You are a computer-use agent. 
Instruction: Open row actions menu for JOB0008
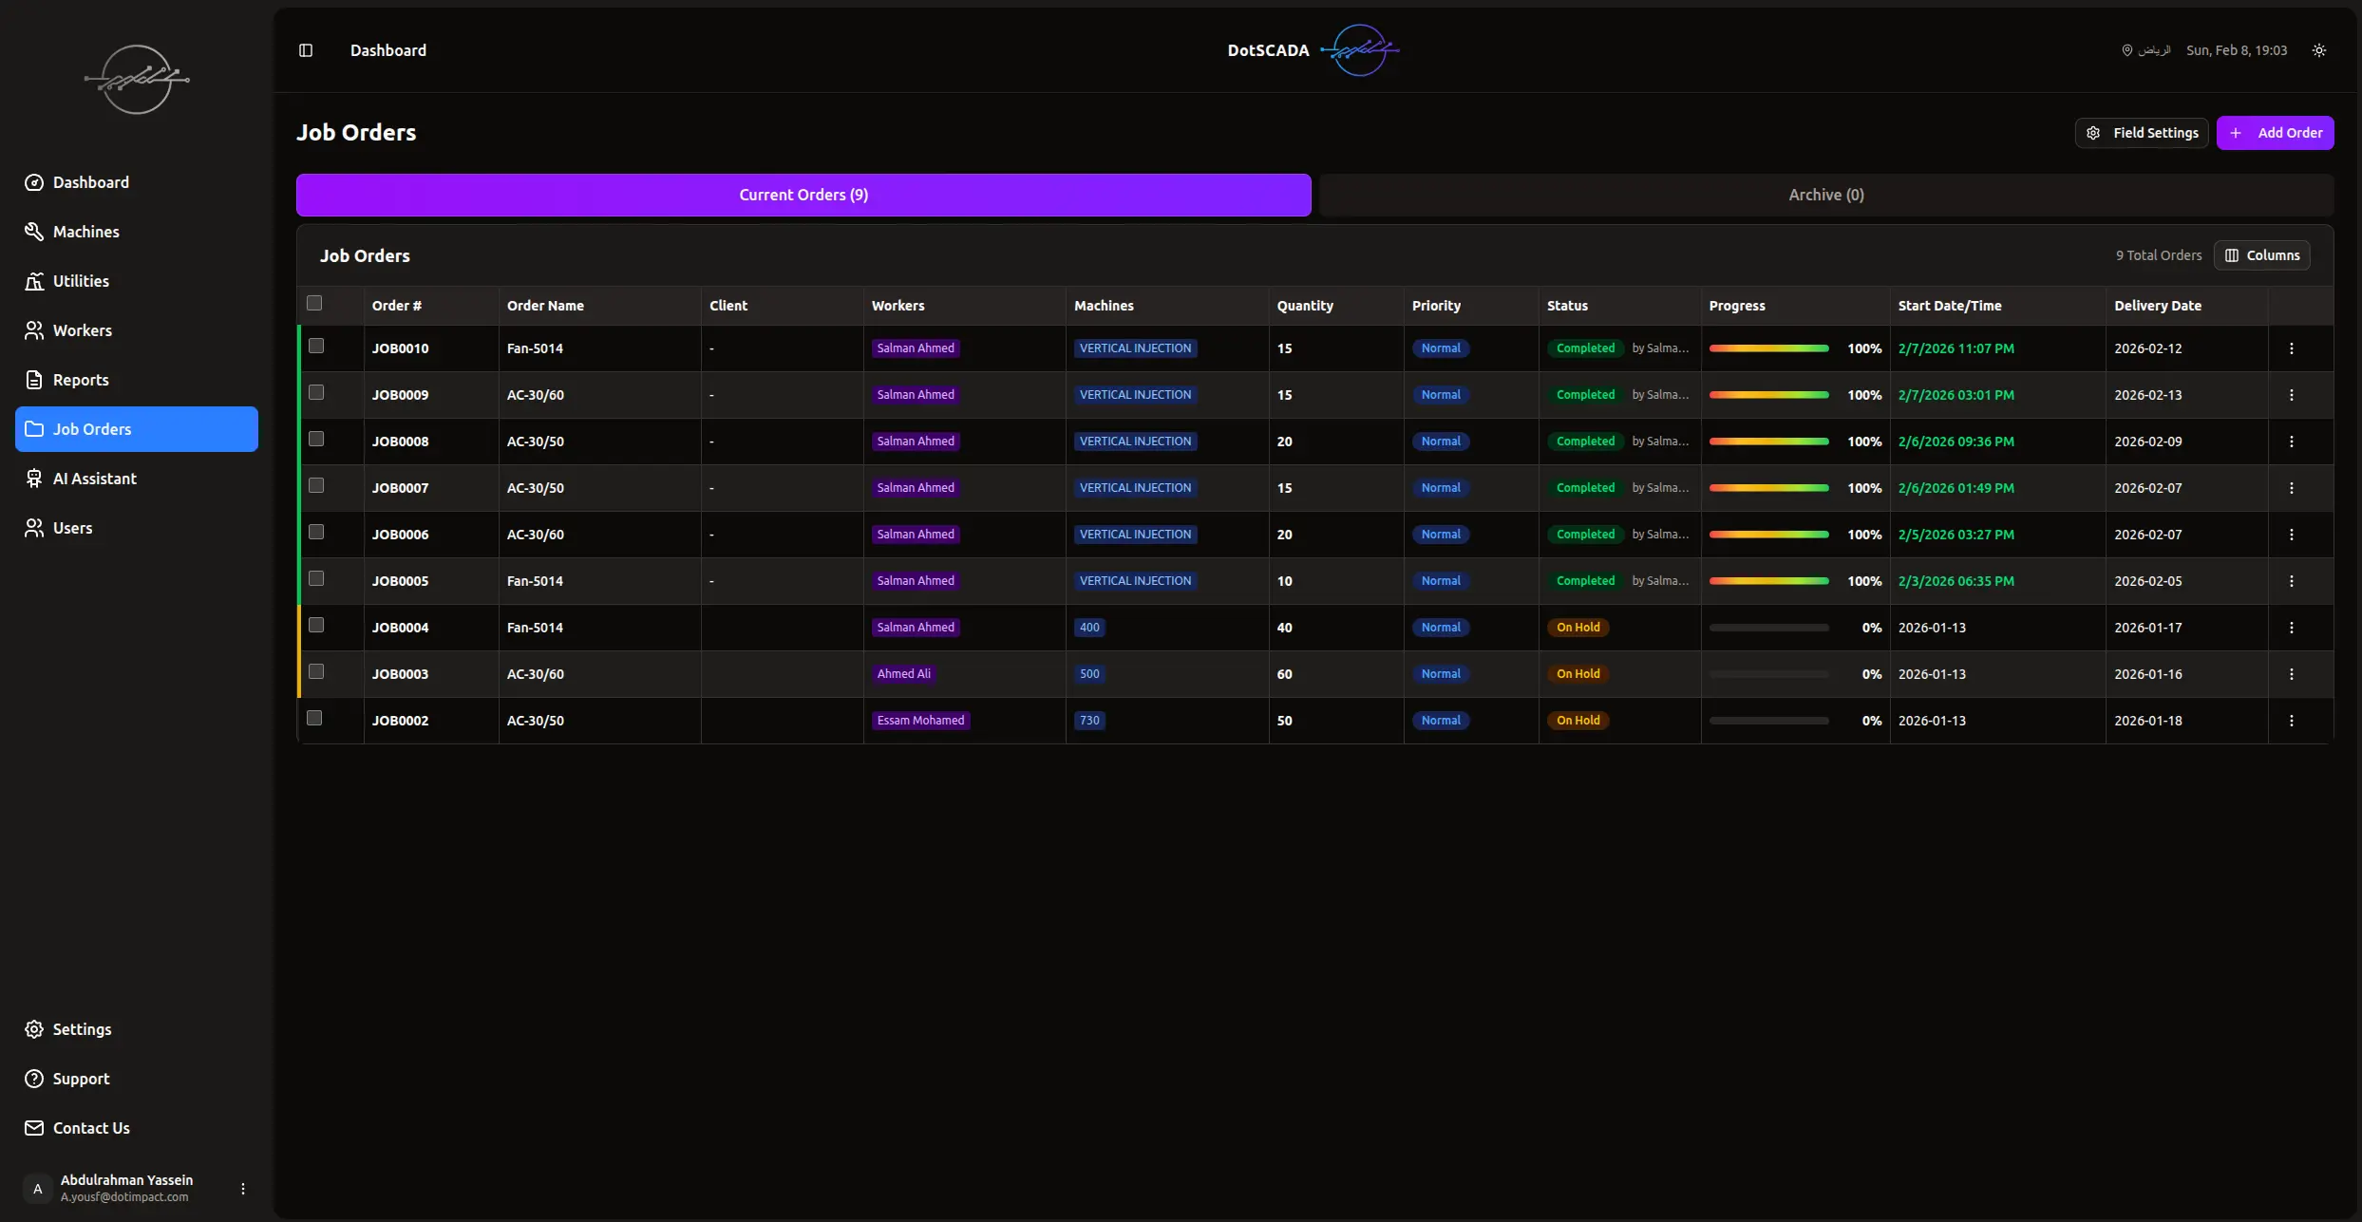[2291, 442]
